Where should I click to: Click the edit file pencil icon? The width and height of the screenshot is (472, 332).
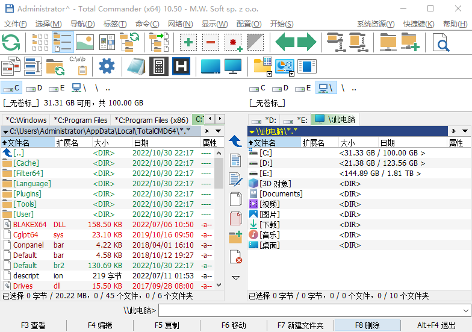[x=235, y=180]
